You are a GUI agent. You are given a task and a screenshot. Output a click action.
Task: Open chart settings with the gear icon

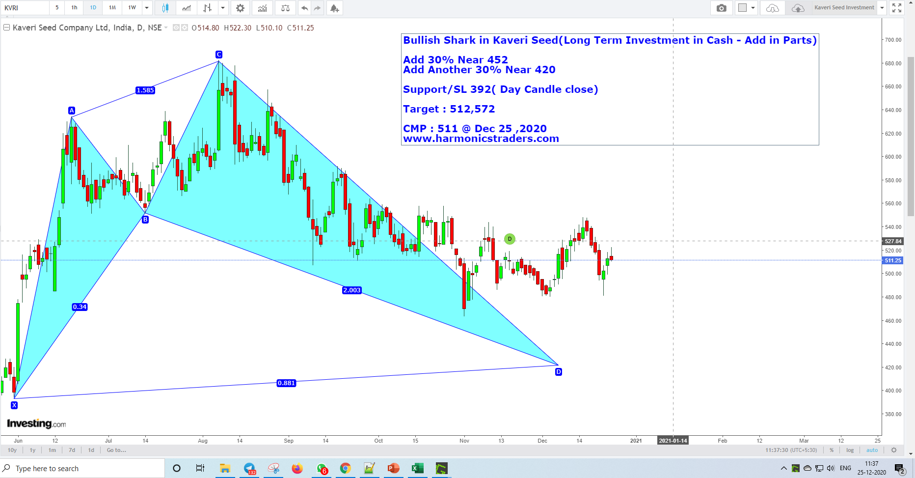pyautogui.click(x=240, y=8)
